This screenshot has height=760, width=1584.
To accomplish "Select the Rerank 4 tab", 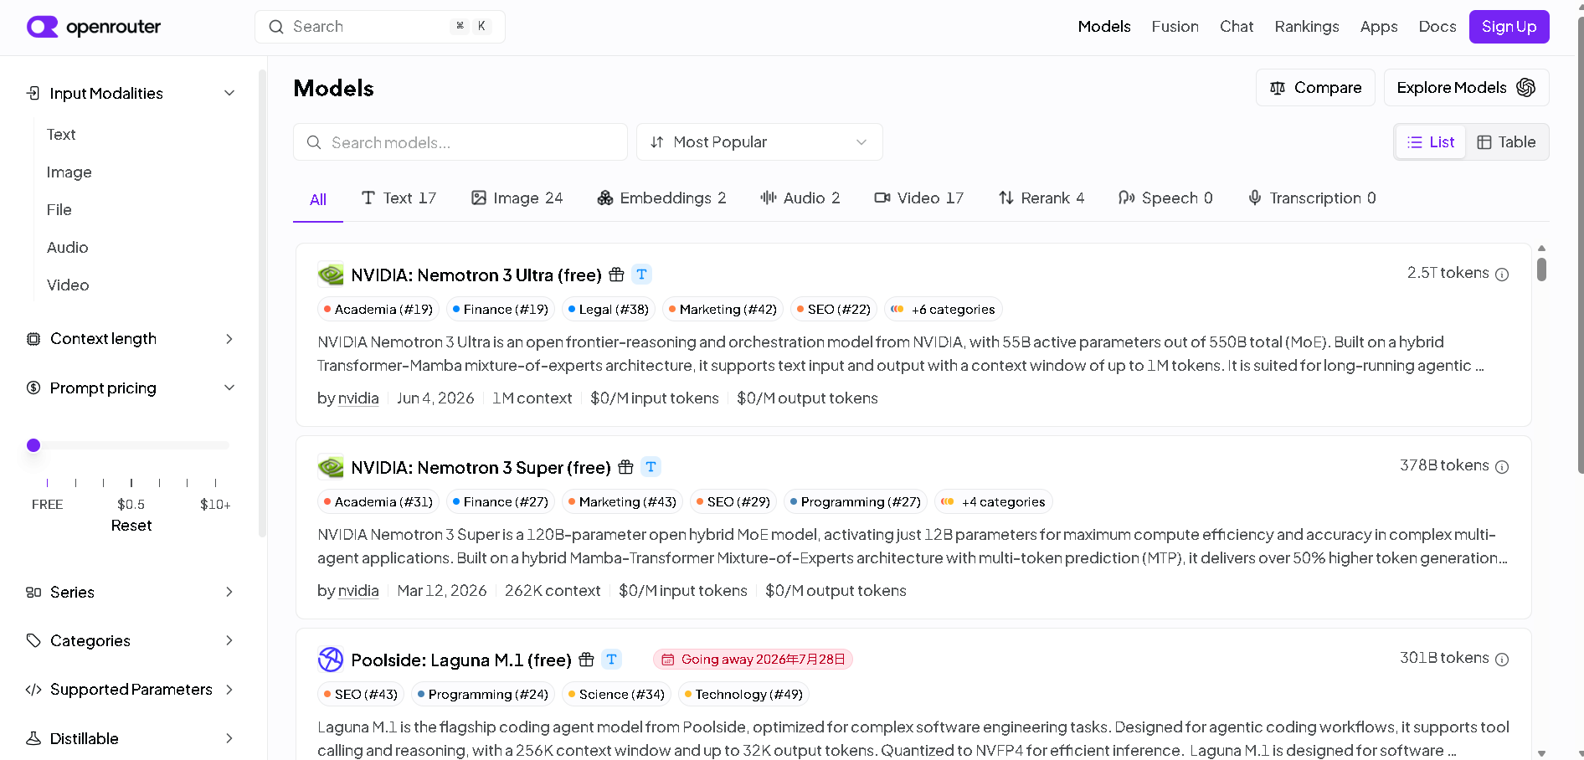I will tap(1041, 198).
